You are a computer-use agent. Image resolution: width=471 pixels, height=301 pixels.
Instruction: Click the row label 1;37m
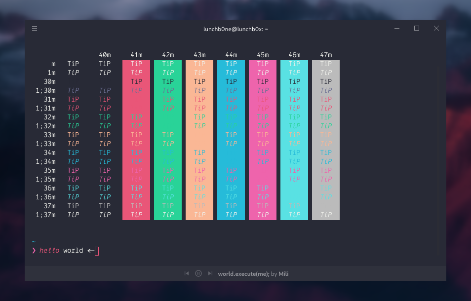45,215
